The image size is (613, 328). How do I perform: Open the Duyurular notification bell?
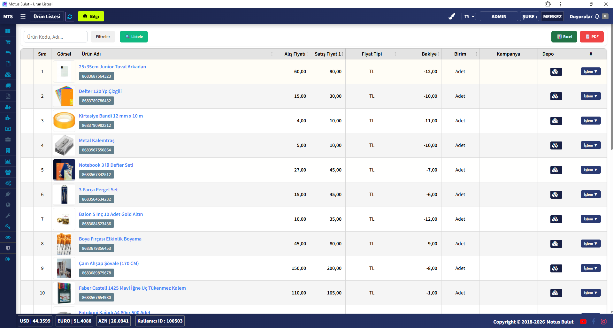click(x=597, y=17)
